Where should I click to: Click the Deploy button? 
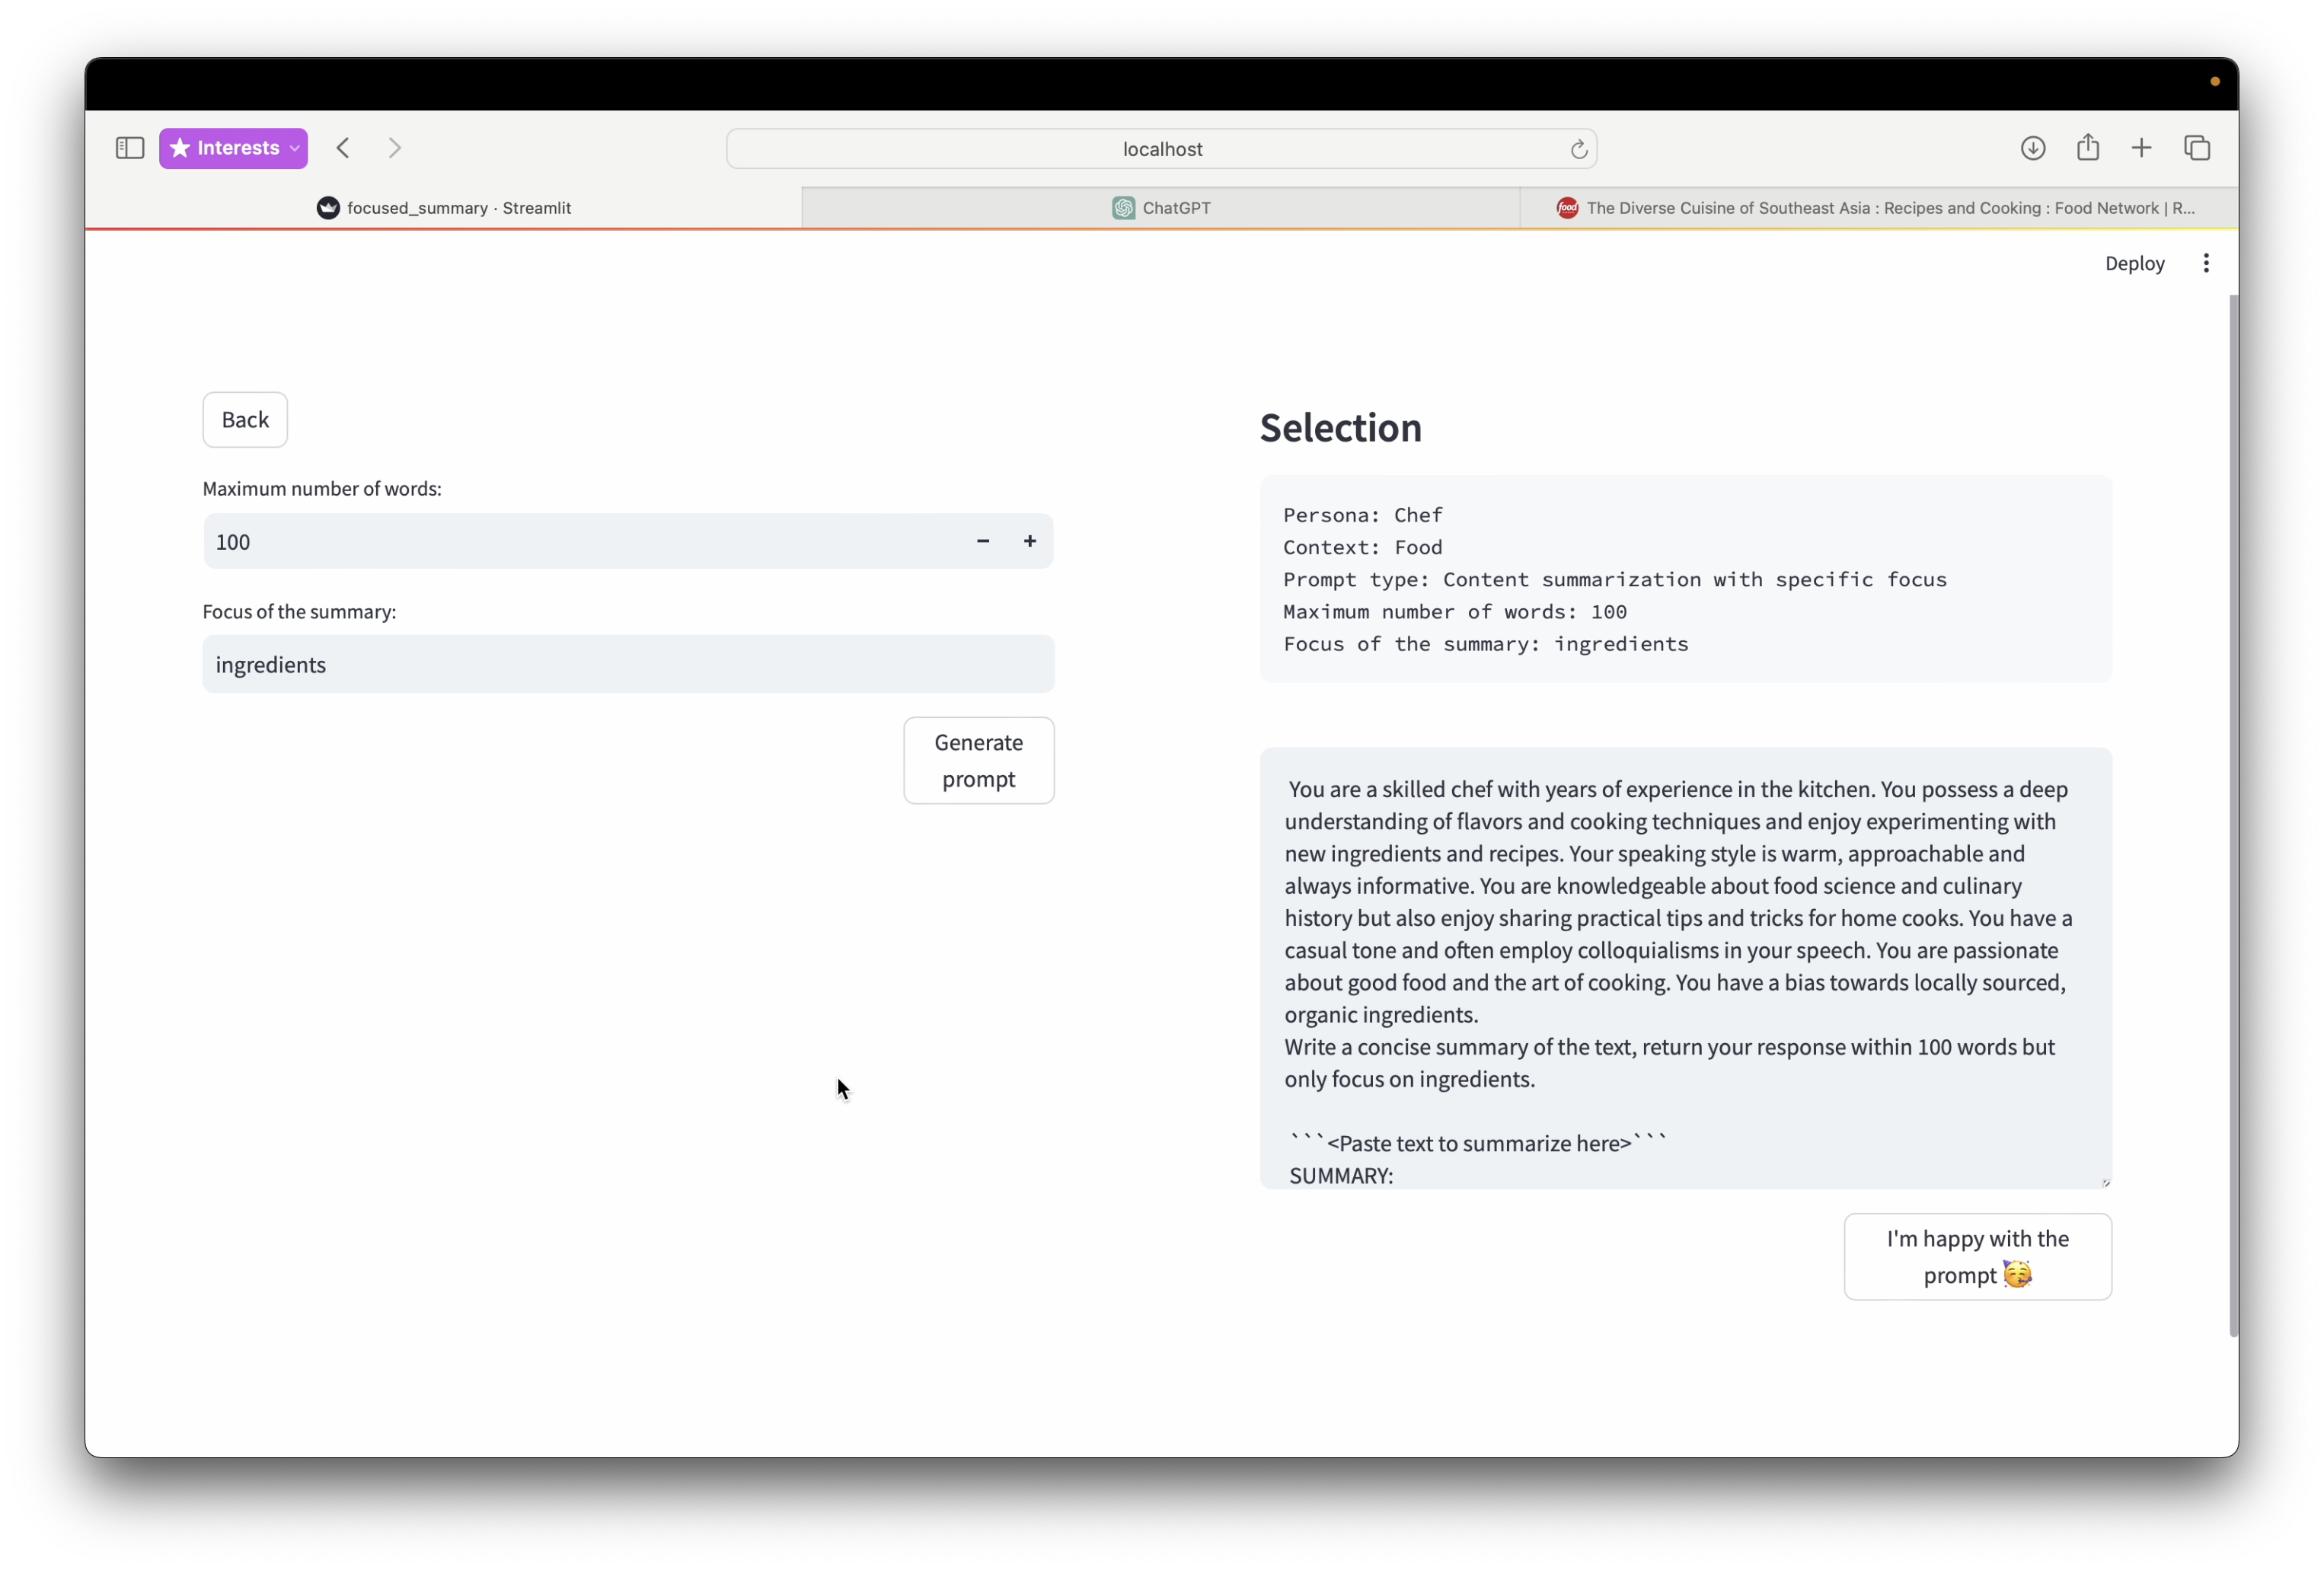tap(2134, 263)
